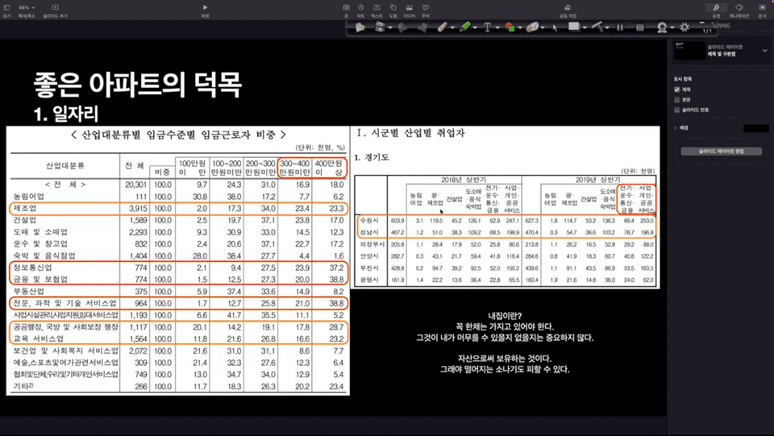Insert a chart with the 차트 icon
Viewport: 774px width, 436px height.
coord(361,8)
